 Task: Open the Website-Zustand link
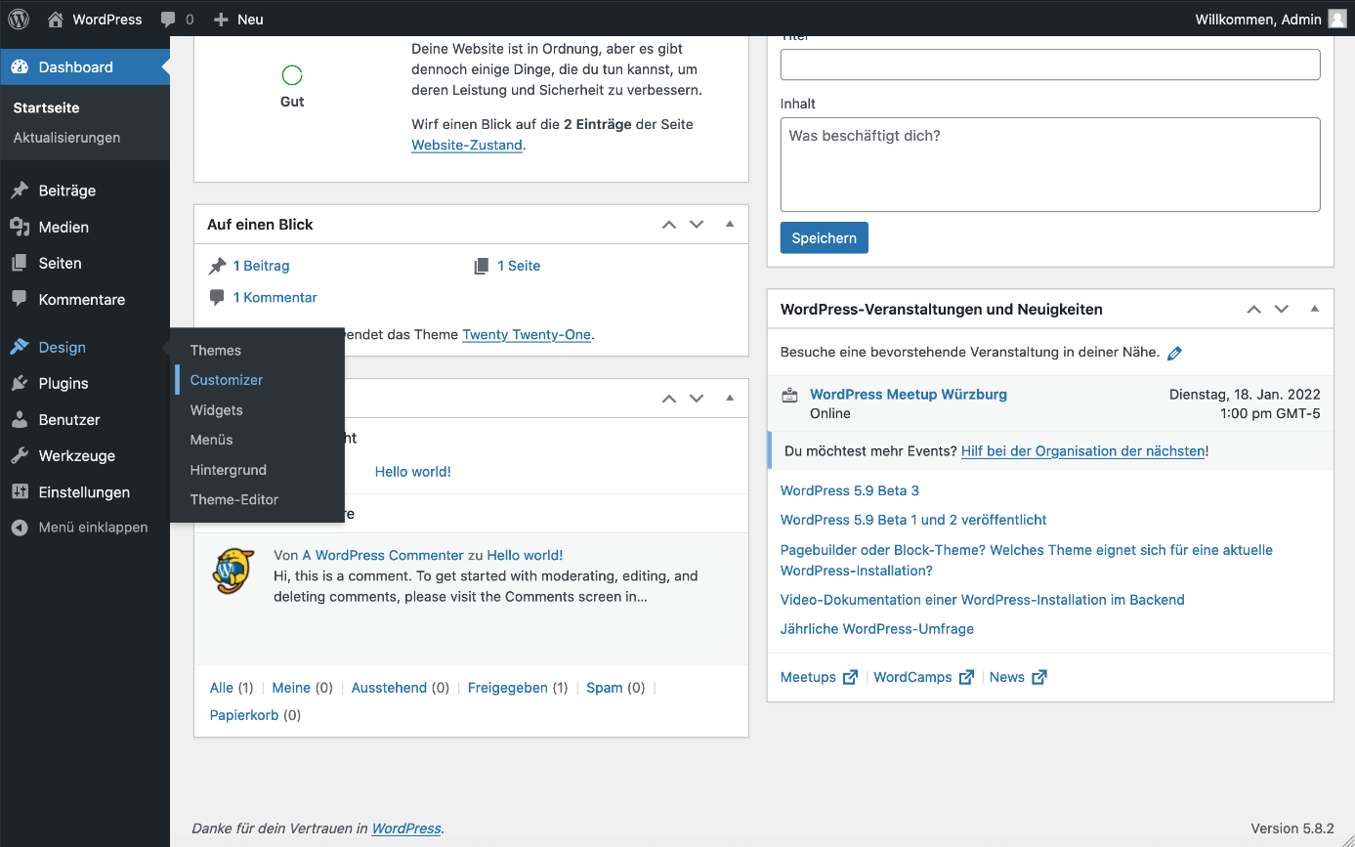(x=467, y=146)
